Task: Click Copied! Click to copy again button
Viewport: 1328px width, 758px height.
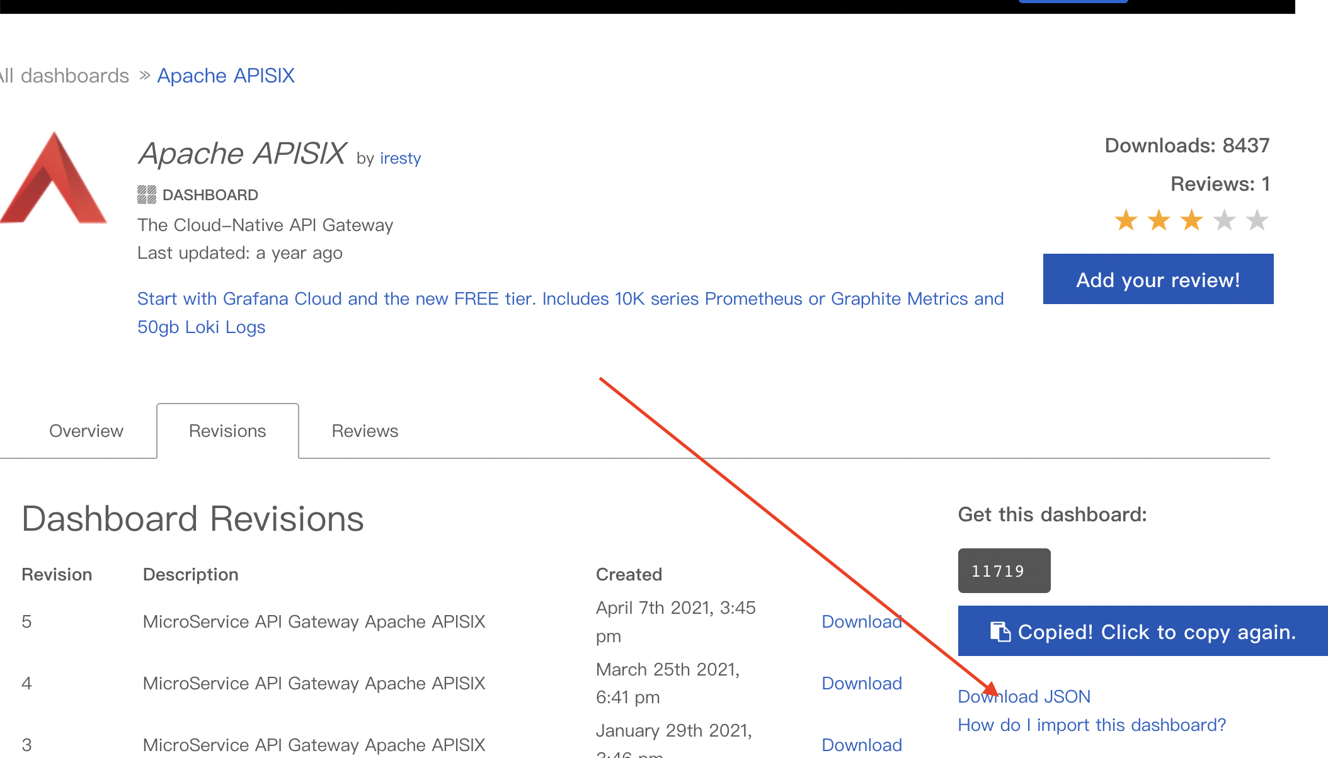Action: [1143, 631]
